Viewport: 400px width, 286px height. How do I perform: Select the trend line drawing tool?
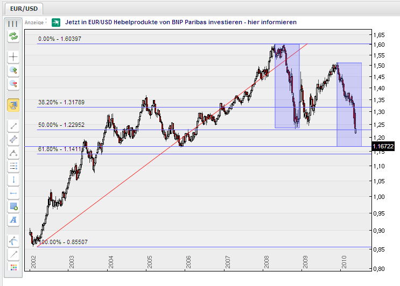[13, 126]
